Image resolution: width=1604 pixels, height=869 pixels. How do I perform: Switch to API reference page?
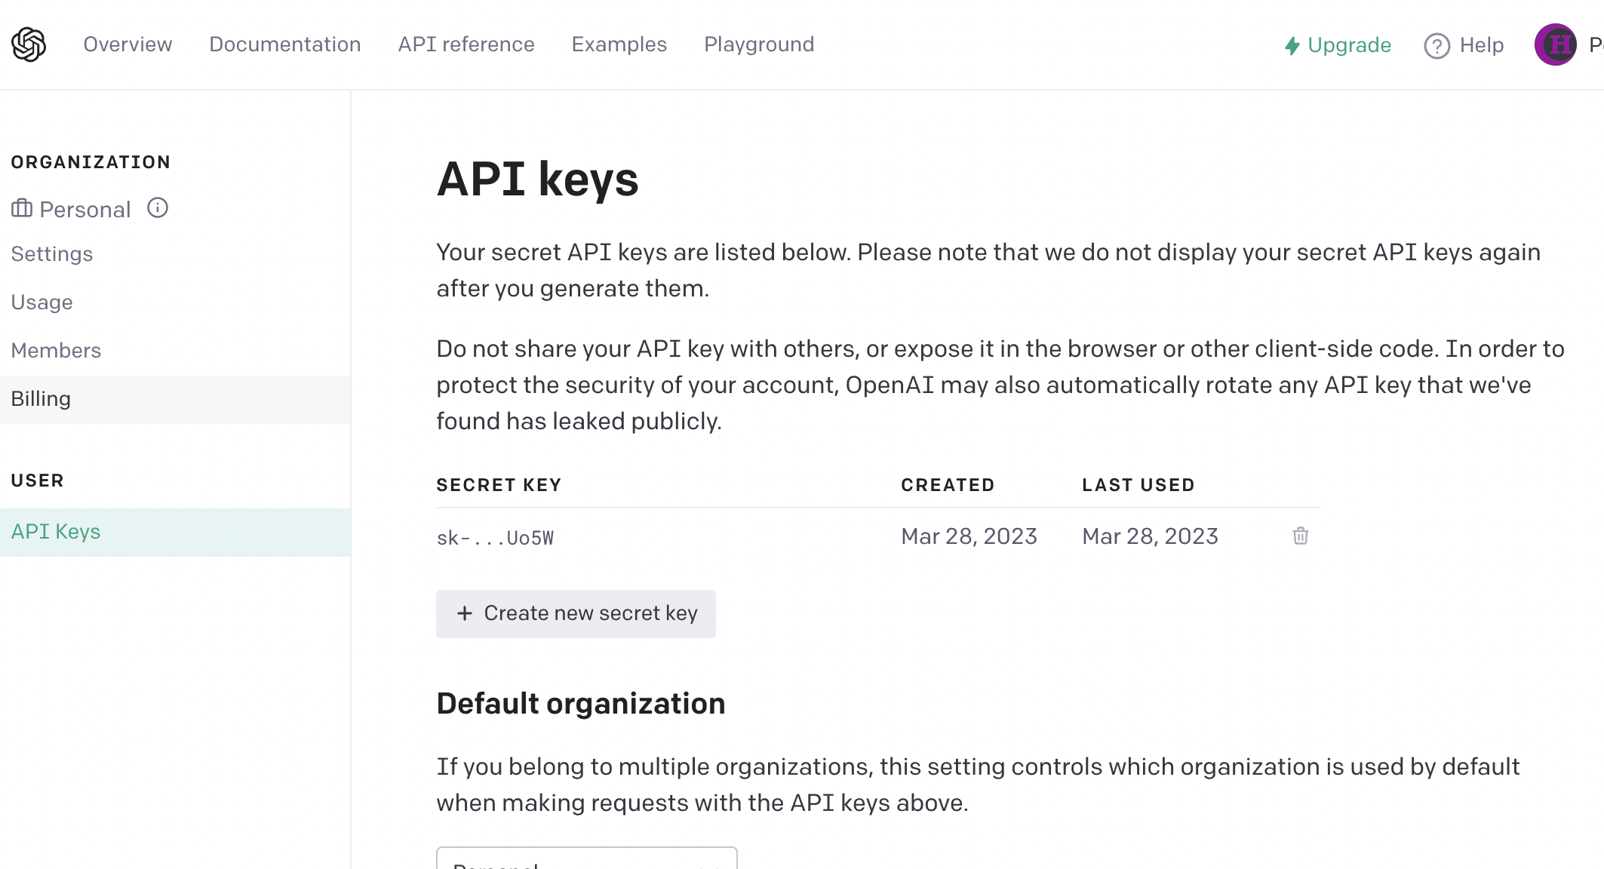[466, 45]
